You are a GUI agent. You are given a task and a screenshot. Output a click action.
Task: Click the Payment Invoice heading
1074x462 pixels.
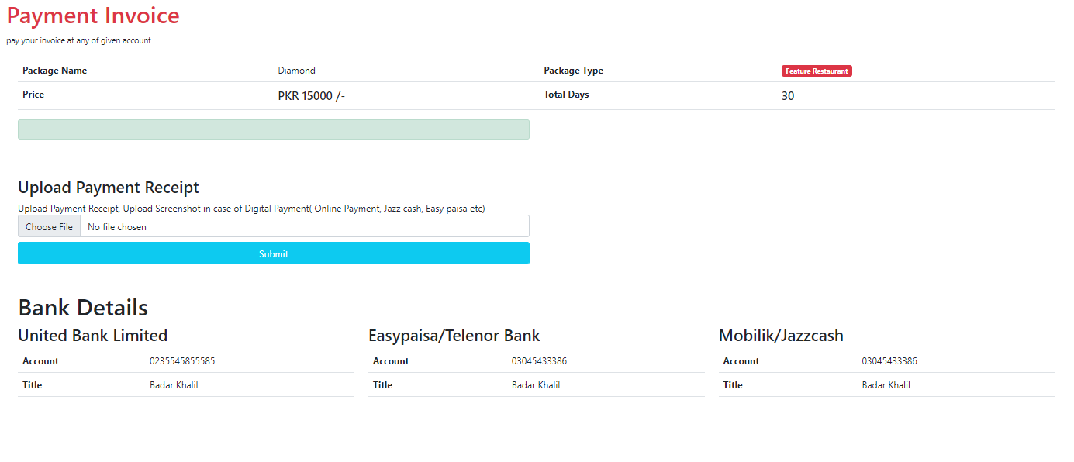pyautogui.click(x=93, y=16)
